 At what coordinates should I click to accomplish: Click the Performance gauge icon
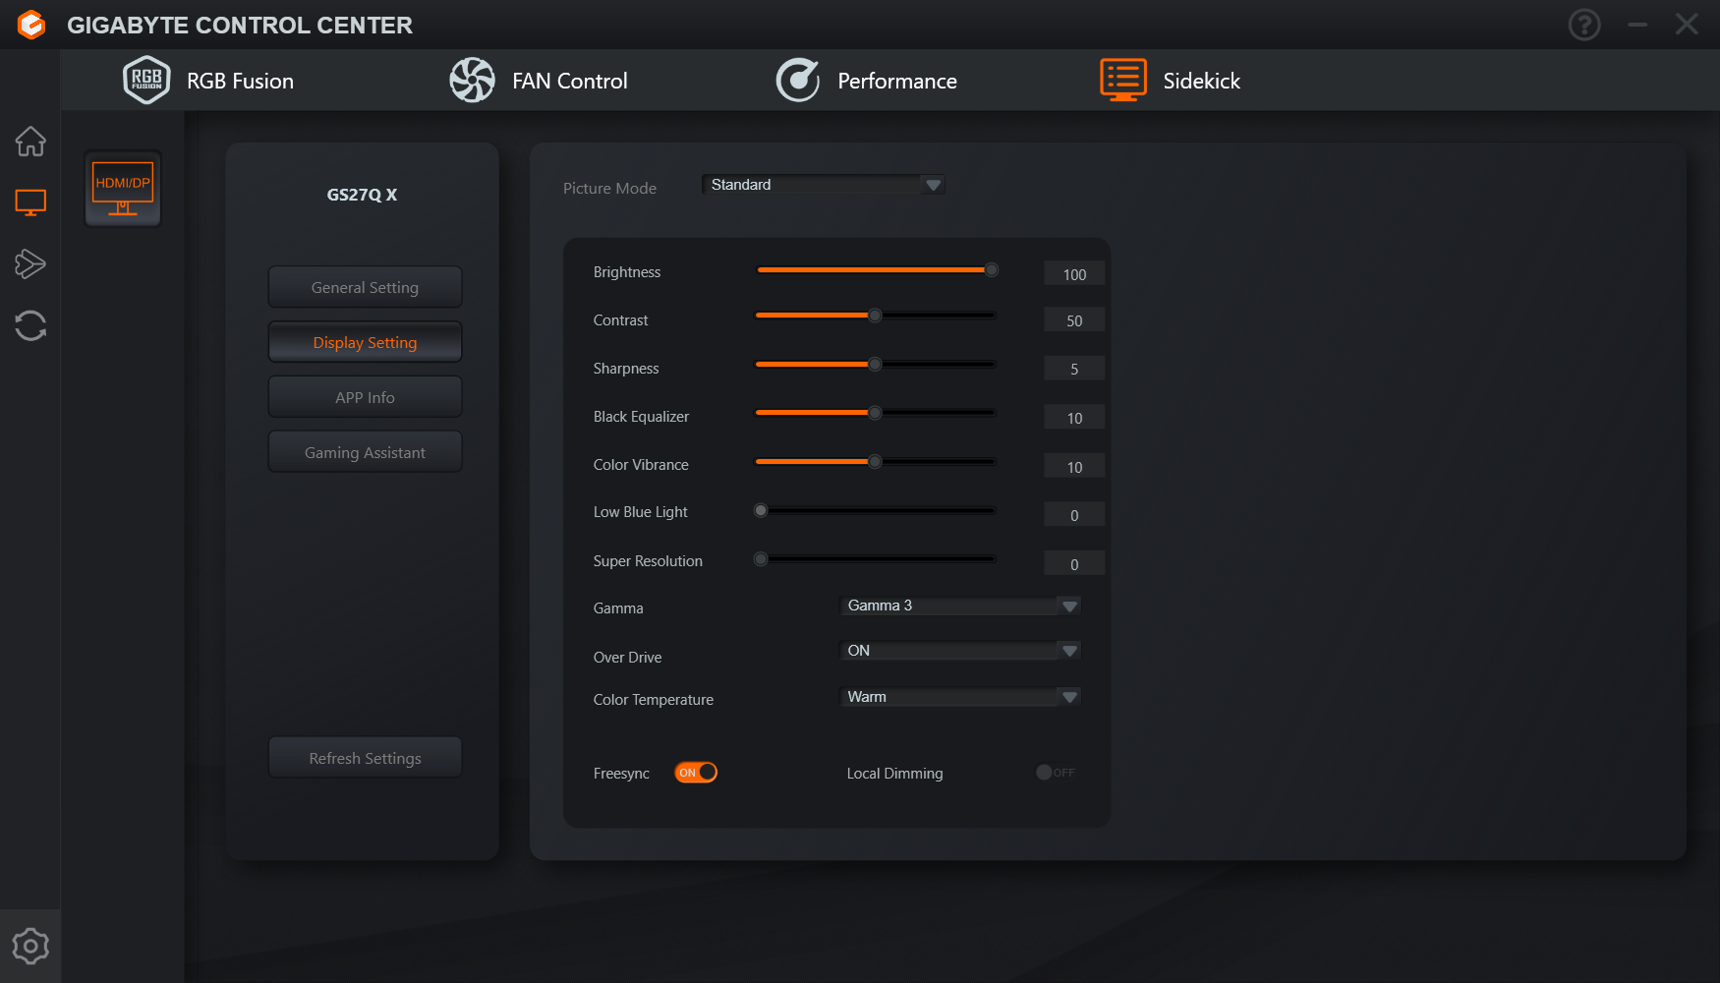pos(797,80)
